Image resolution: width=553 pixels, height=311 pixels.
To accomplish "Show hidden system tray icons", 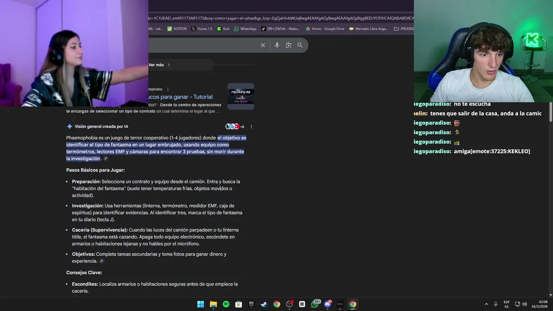I will pos(486,304).
